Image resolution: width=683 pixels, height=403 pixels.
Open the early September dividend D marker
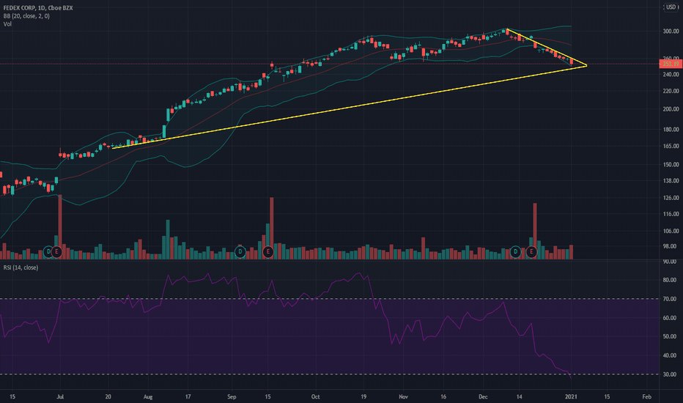coord(240,252)
